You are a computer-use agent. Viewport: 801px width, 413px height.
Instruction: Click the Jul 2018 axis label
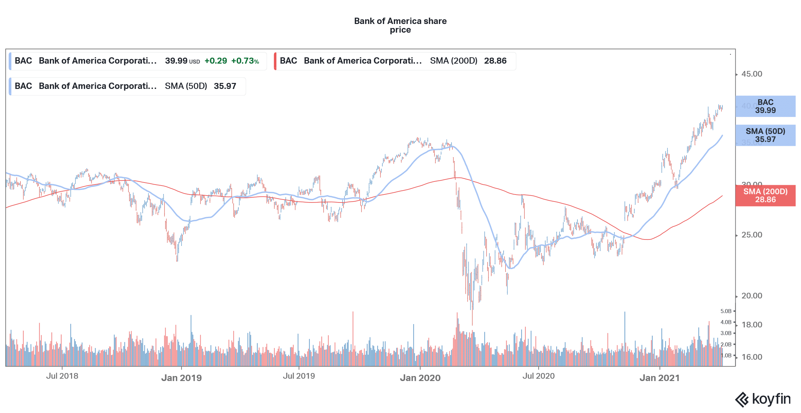coord(62,376)
